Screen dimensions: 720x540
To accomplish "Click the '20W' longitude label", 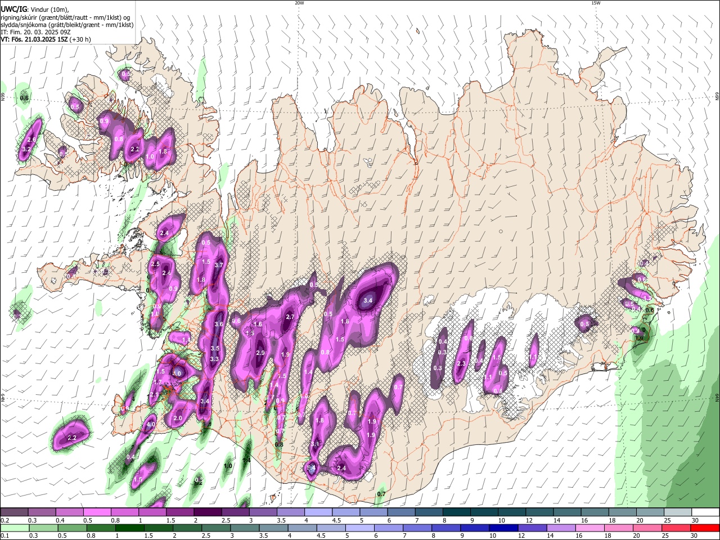I will 299,3.
